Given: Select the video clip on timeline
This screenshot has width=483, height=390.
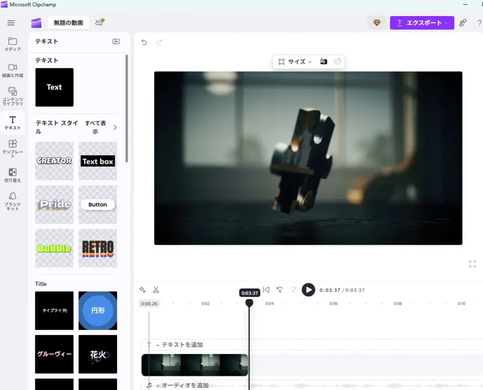Looking at the screenshot, I should coord(195,365).
